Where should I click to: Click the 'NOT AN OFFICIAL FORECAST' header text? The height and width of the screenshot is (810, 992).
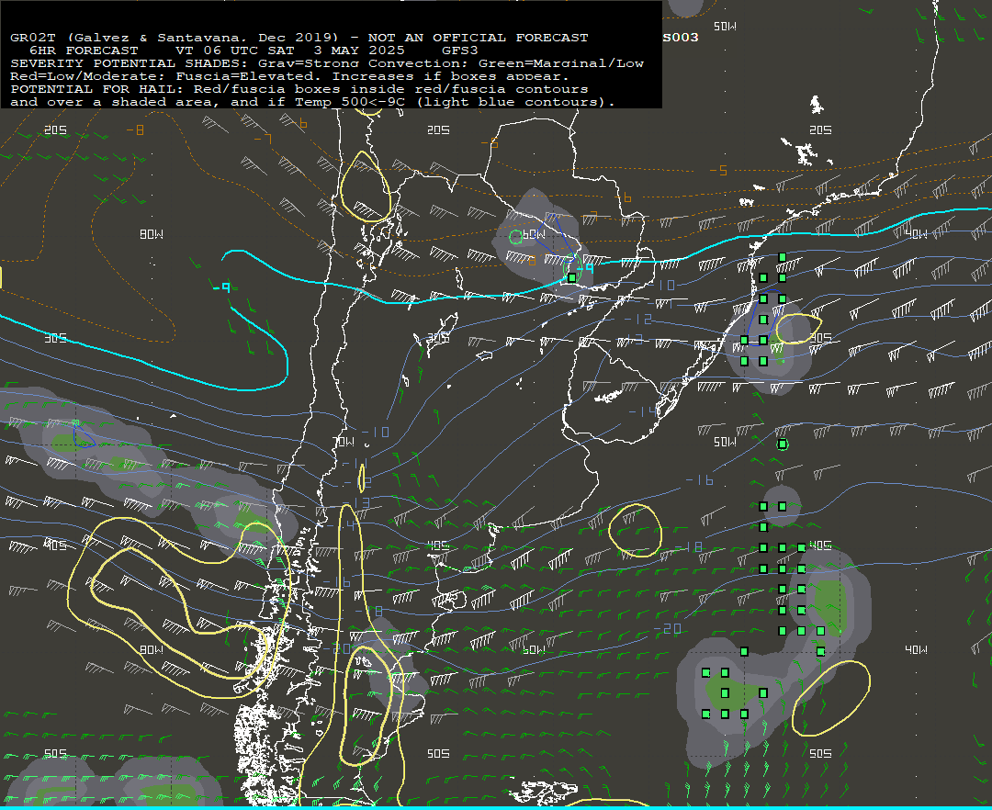[x=479, y=38]
